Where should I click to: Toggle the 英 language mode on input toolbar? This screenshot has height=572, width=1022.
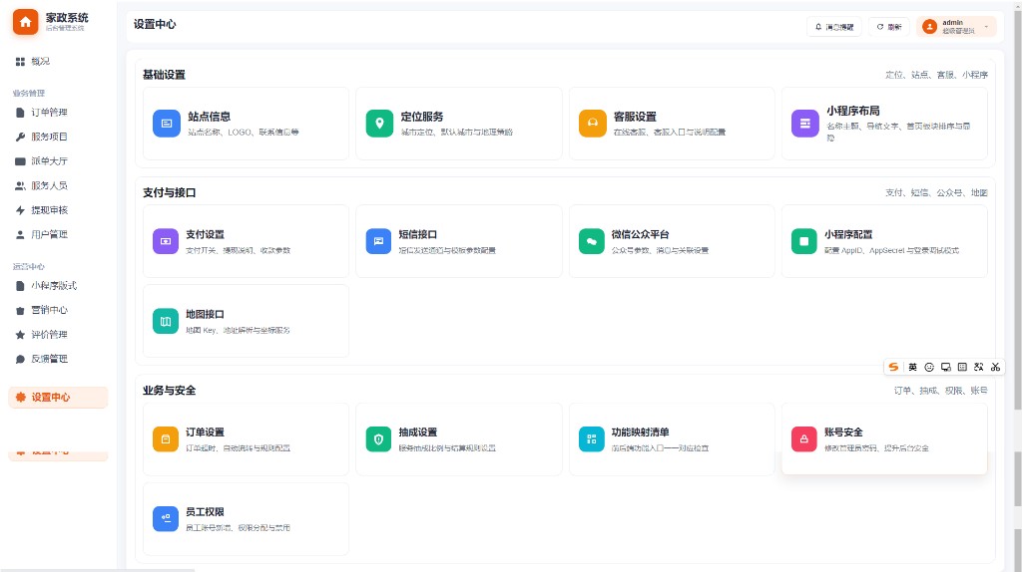pos(912,367)
